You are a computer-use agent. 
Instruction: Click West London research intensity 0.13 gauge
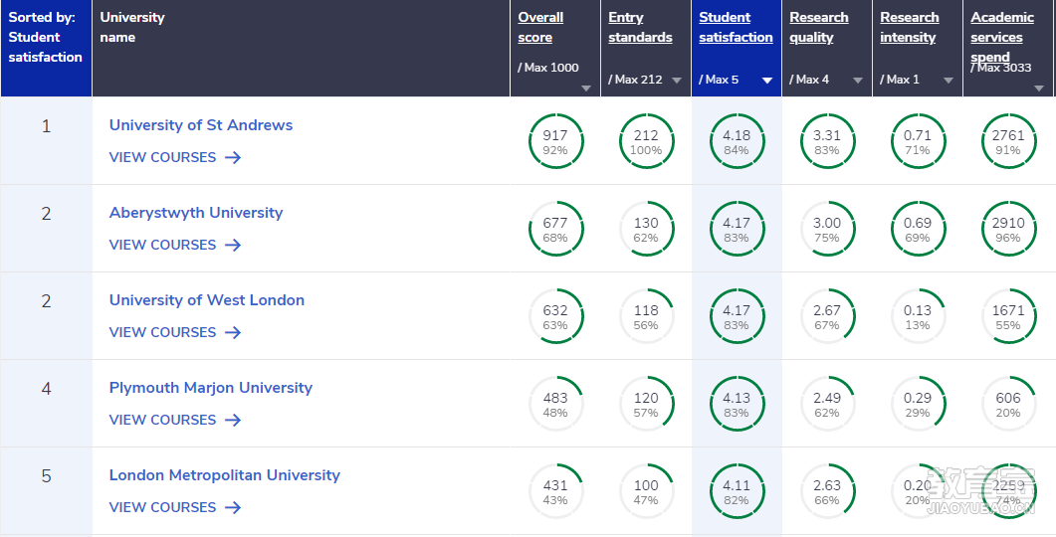point(918,316)
